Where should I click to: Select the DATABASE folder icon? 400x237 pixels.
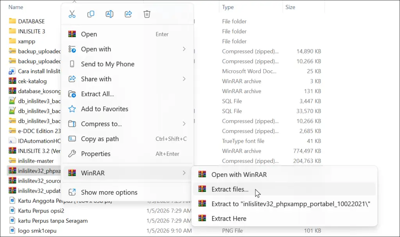coord(12,21)
